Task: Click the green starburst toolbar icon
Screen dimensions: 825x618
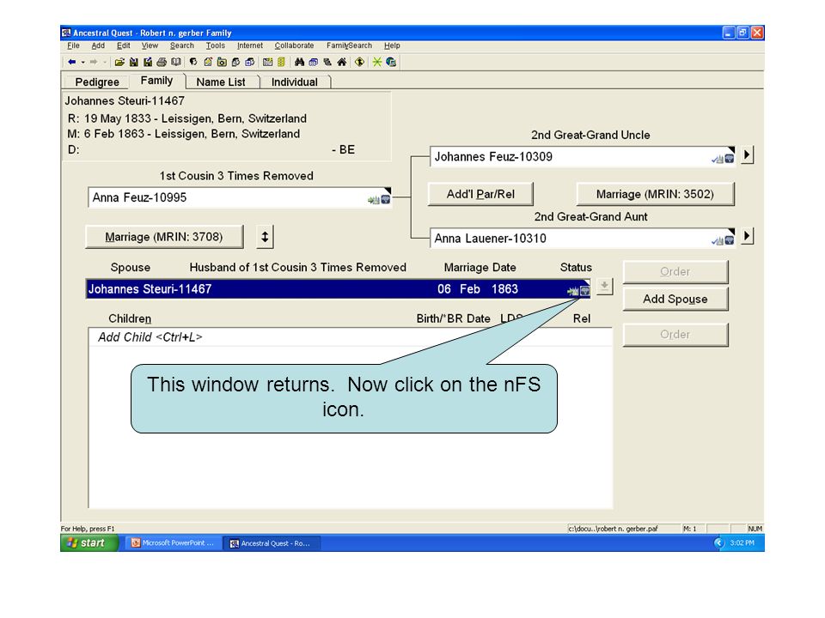Action: point(376,62)
